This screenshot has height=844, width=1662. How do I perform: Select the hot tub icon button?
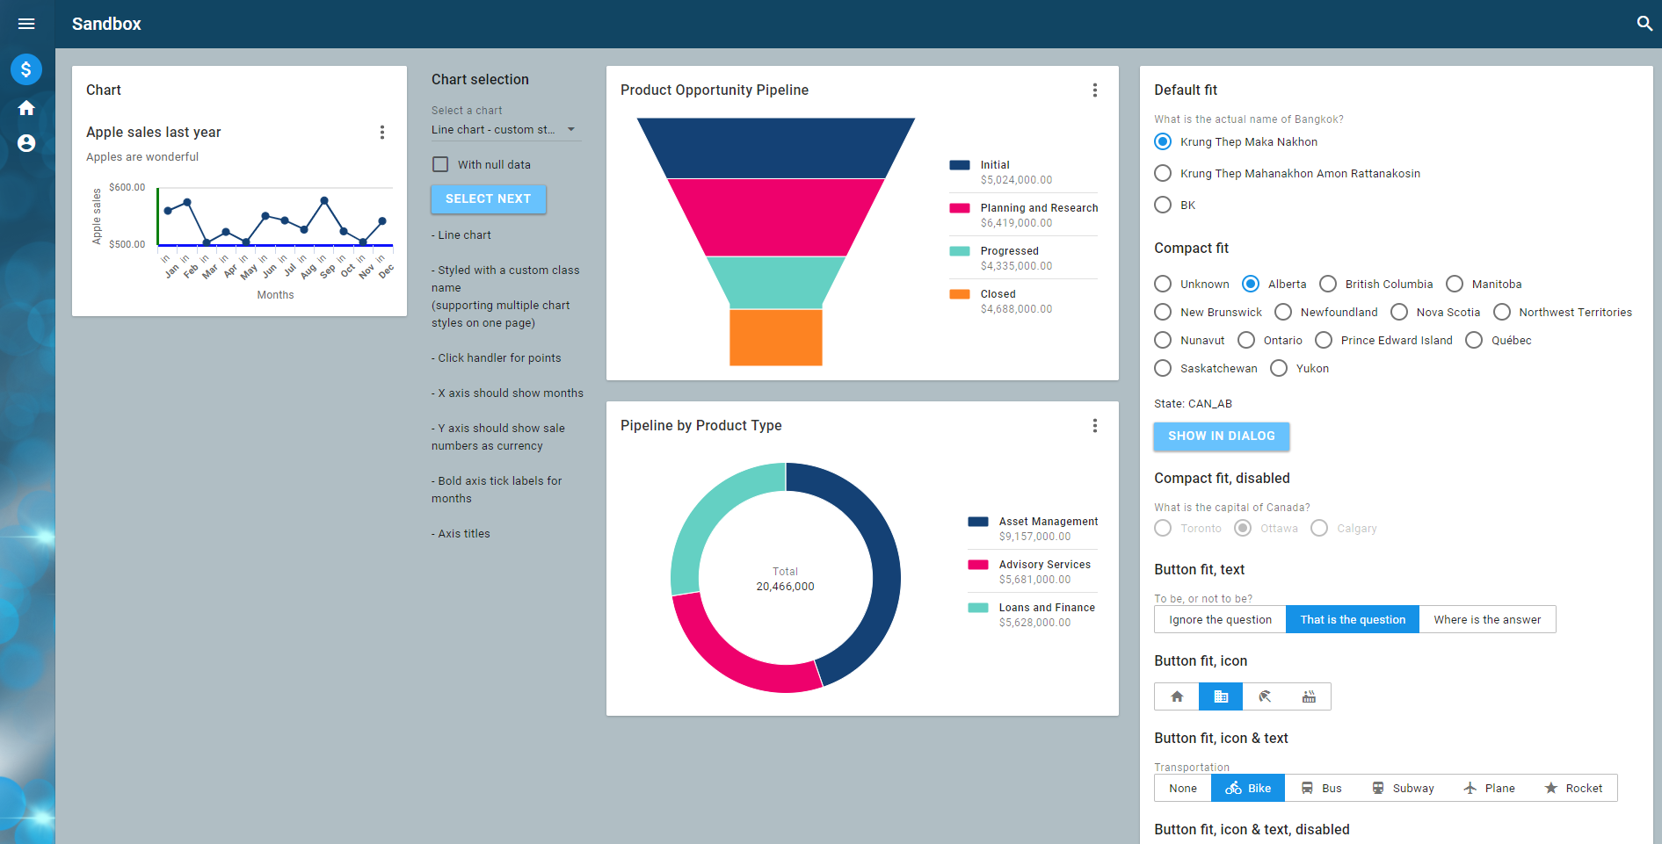click(1309, 696)
